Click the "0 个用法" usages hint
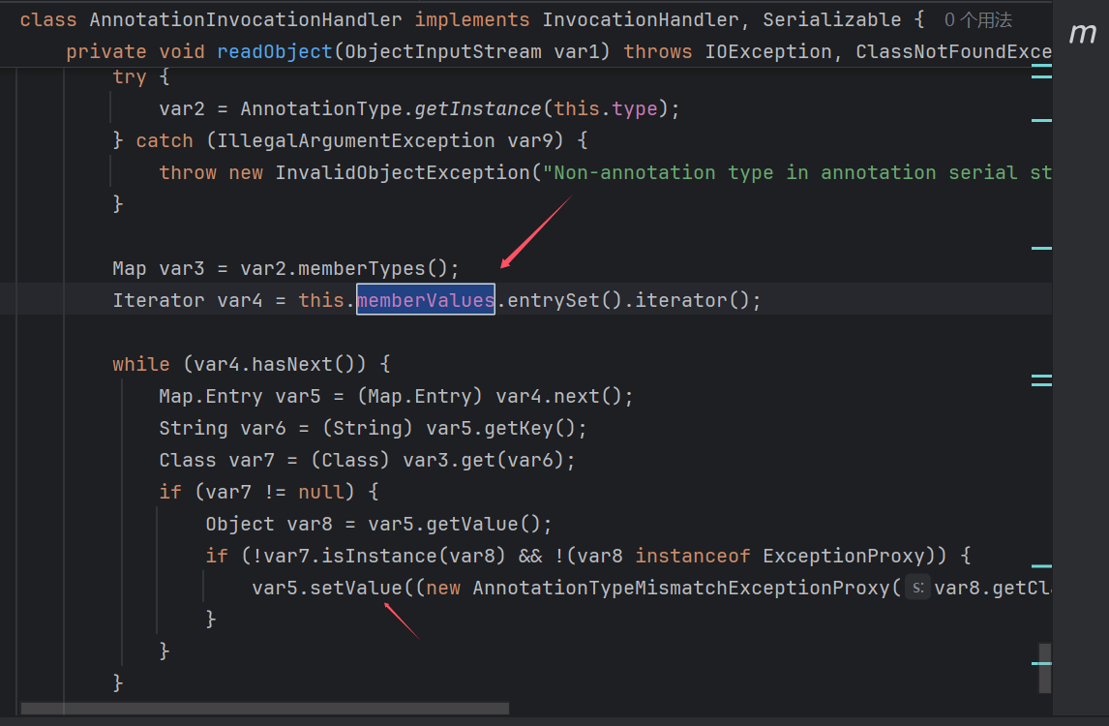The height and width of the screenshot is (726, 1109). pos(978,19)
